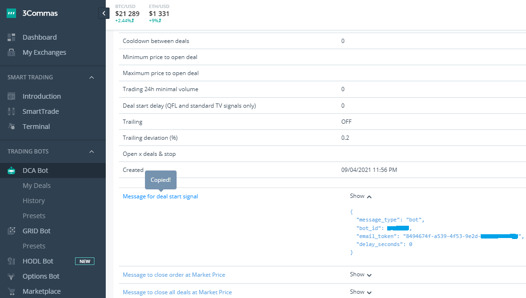Click the DCA Bot robot icon
Screen dimensions: 526x298
(x=11, y=170)
